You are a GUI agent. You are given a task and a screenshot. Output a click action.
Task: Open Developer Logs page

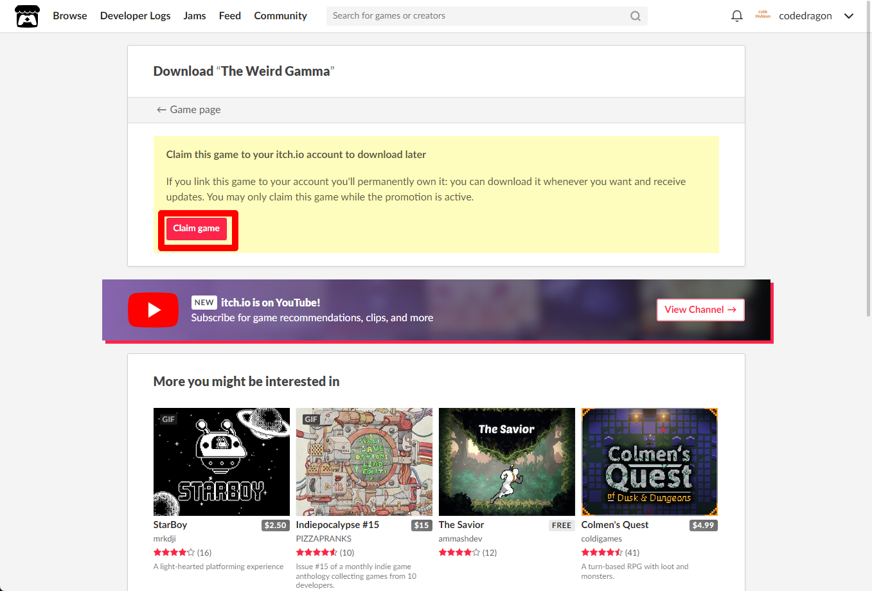[135, 16]
